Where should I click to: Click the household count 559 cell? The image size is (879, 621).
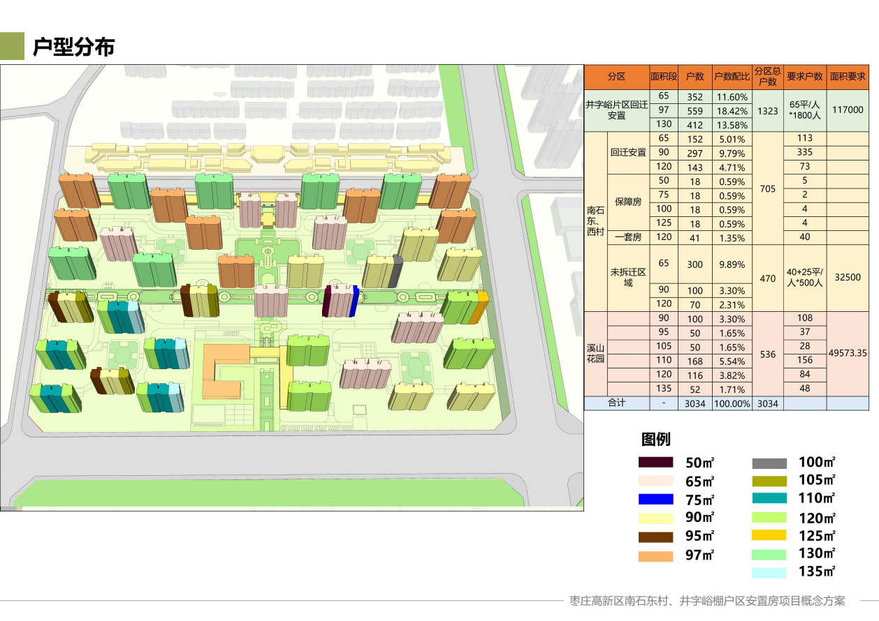point(695,111)
